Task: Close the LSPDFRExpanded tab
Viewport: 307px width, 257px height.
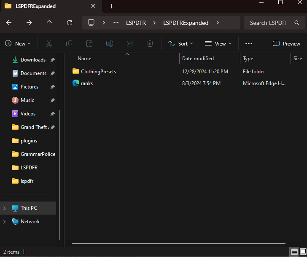Action: [93, 6]
